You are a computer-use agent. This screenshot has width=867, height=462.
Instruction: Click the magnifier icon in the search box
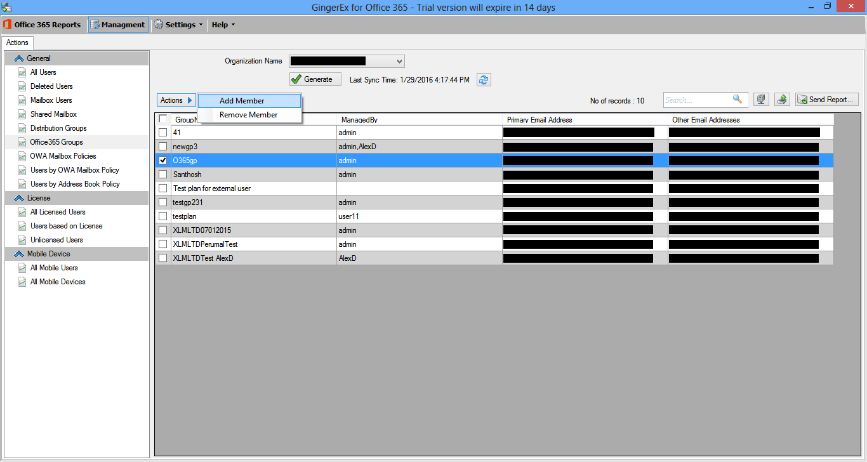pyautogui.click(x=737, y=99)
